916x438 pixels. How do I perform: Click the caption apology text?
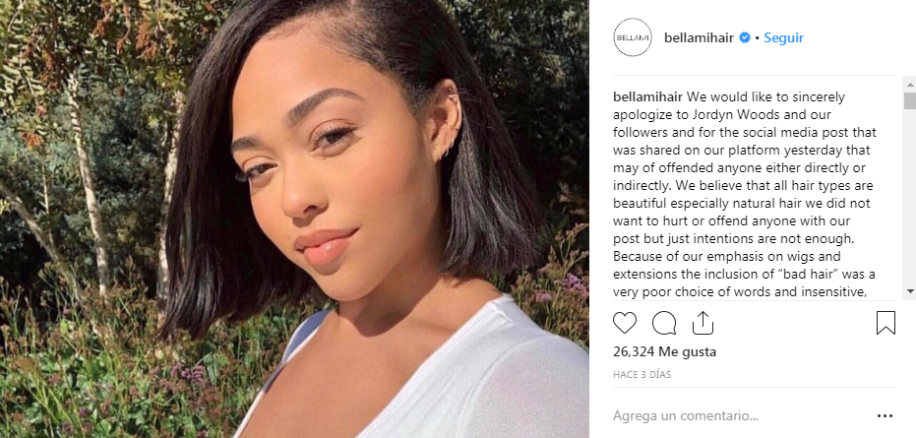(x=745, y=194)
